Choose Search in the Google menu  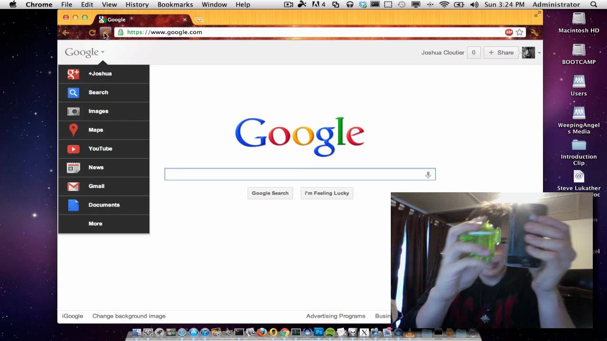[x=103, y=92]
